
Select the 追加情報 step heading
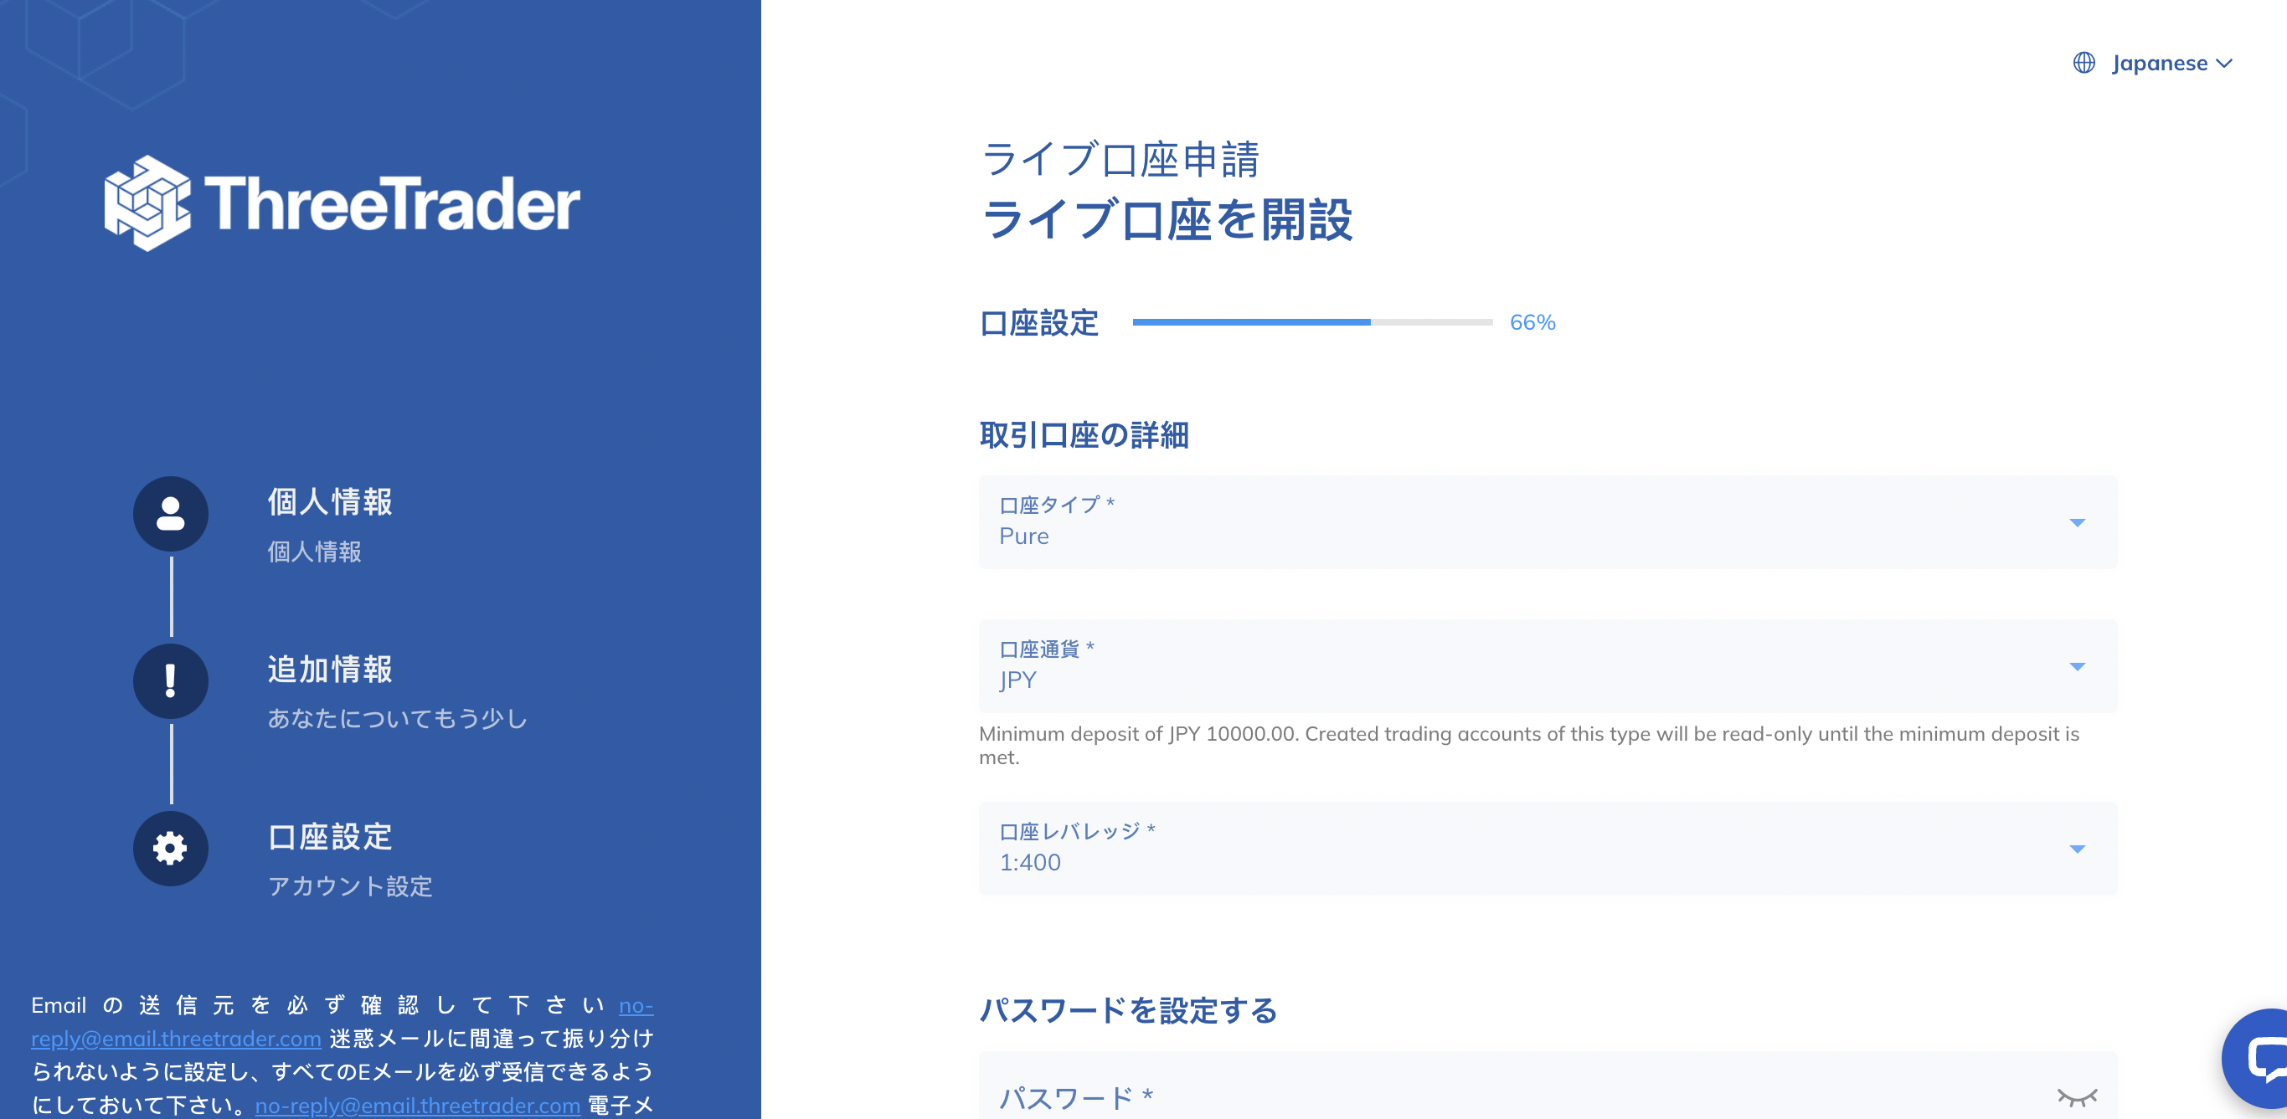(x=329, y=669)
